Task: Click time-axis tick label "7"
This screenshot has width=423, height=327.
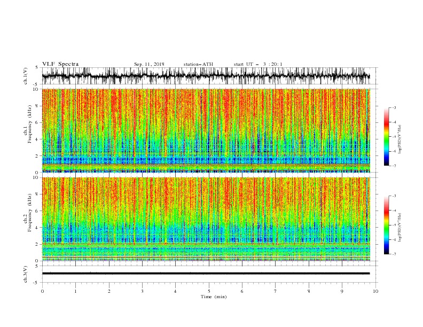Action: [275, 291]
